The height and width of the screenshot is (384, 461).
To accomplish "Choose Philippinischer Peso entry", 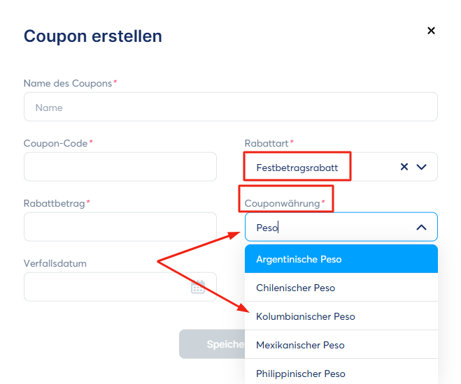I will pyautogui.click(x=341, y=372).
